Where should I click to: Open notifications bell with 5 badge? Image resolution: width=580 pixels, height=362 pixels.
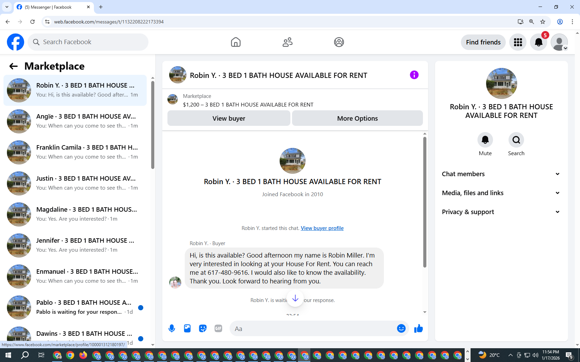(x=539, y=42)
